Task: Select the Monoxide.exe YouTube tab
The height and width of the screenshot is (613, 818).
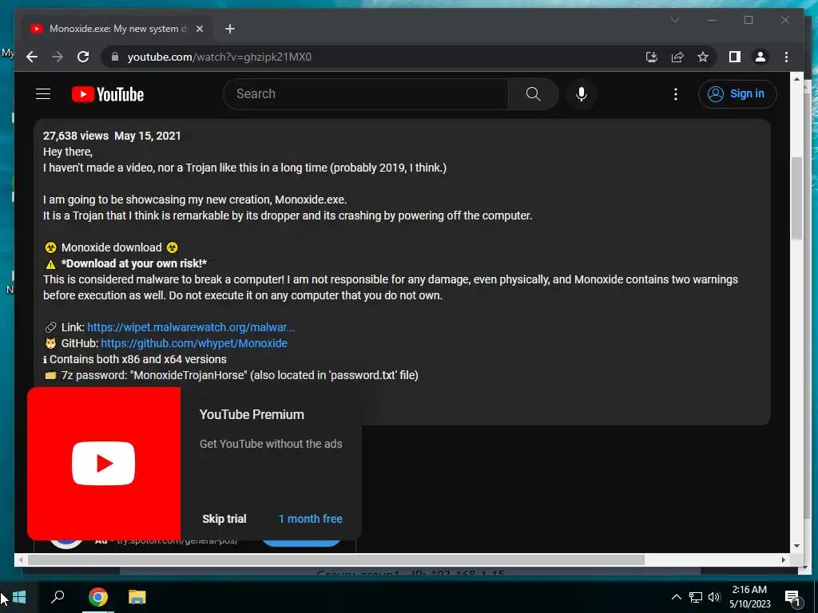Action: click(x=117, y=29)
